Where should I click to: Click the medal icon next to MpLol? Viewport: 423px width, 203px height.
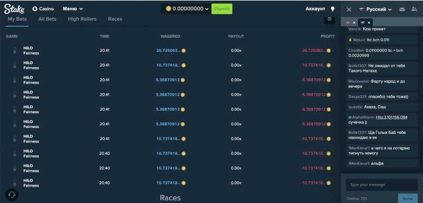[350, 40]
